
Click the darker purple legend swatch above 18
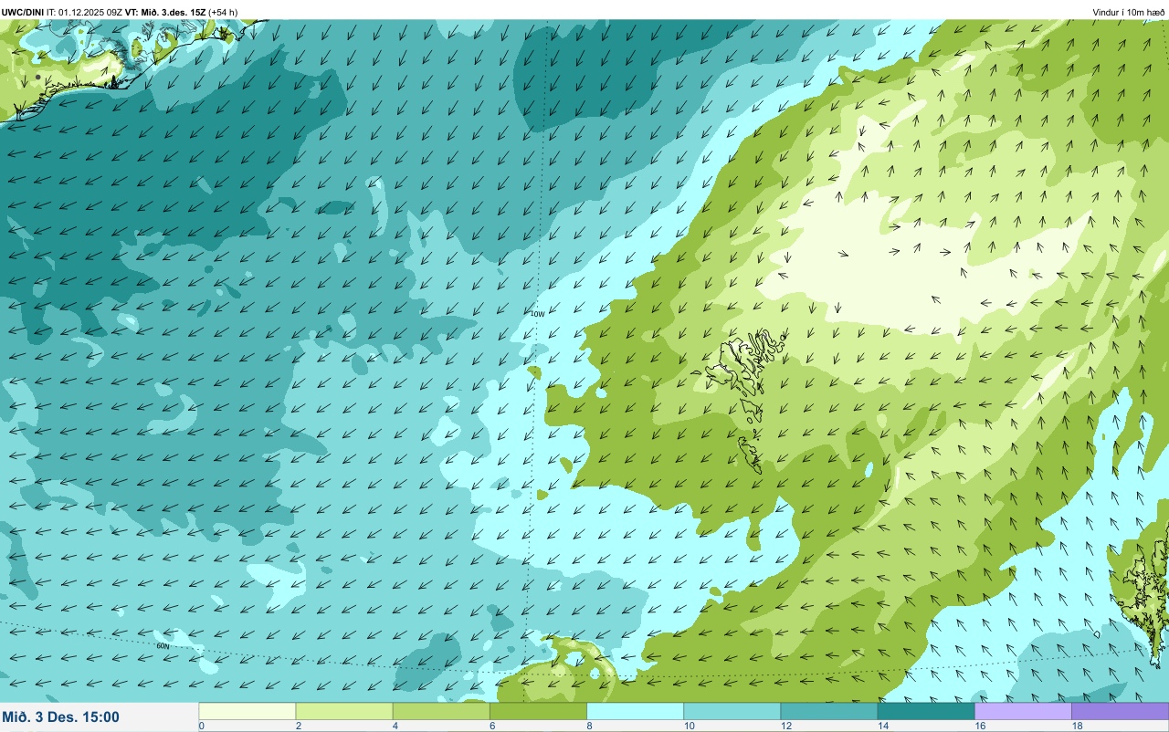[x=1120, y=711]
